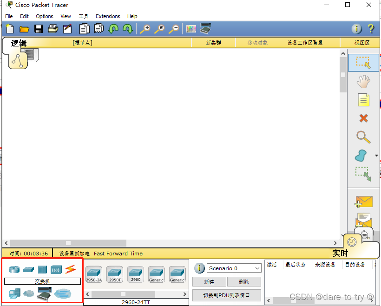Open the Activity Wizard icon
Screen dimensions: 381x306
click(67, 29)
